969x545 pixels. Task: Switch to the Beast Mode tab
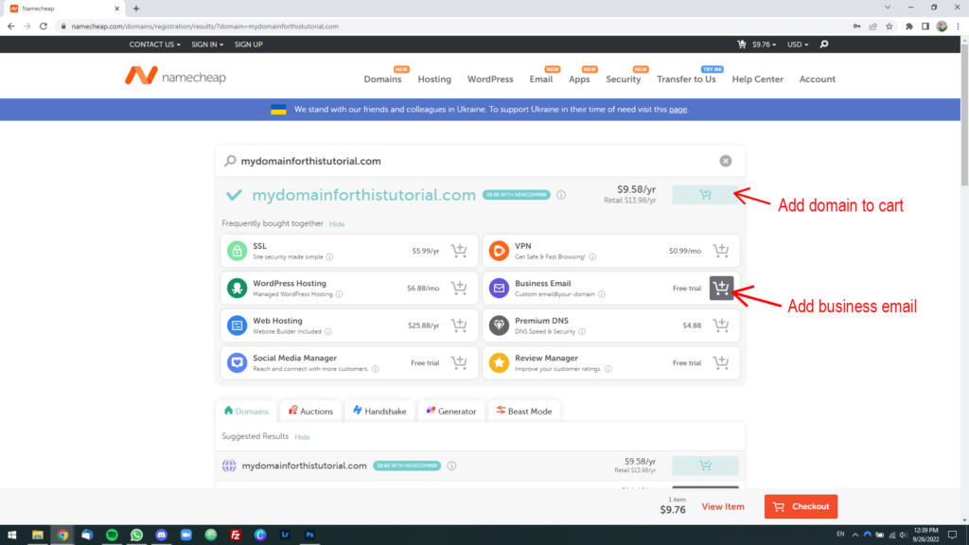tap(524, 411)
